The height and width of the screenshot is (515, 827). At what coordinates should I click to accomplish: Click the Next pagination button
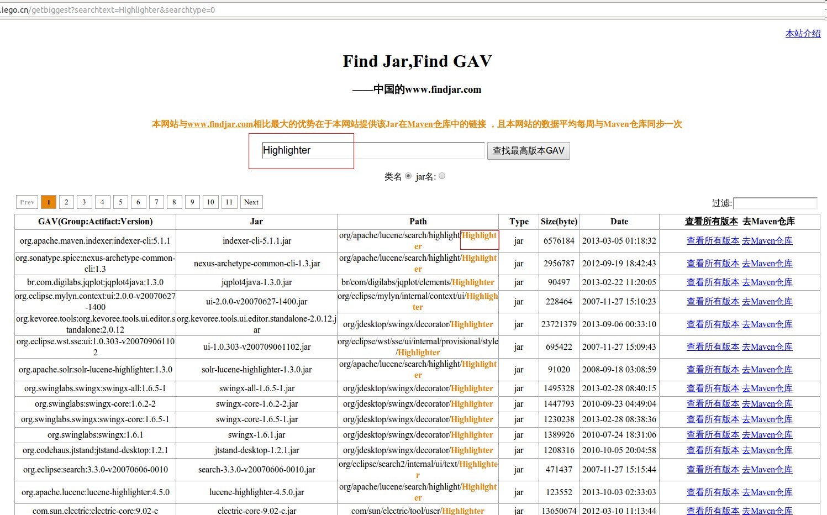coord(251,202)
